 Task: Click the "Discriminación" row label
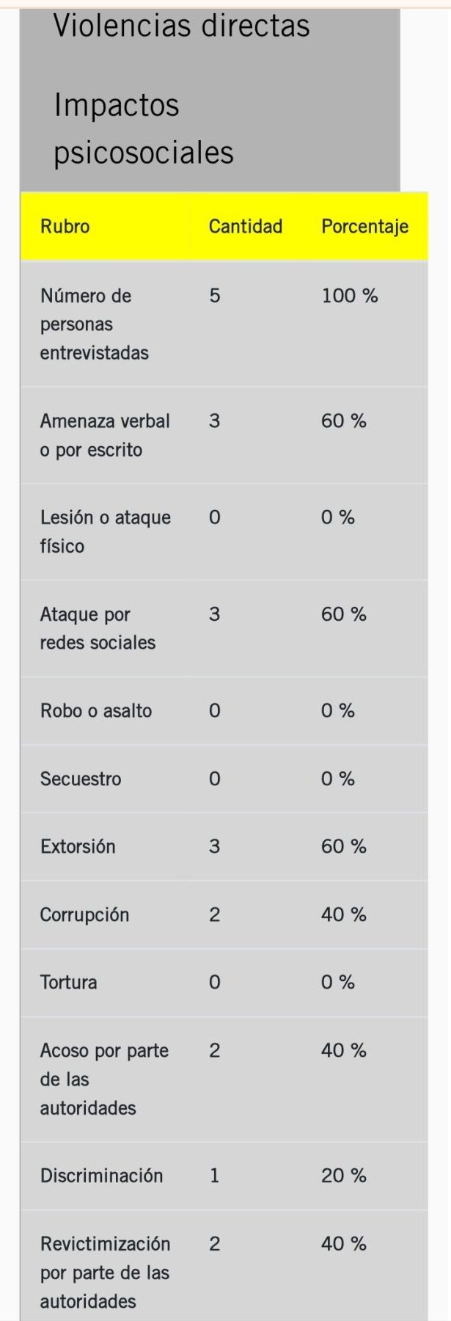[x=101, y=1176]
